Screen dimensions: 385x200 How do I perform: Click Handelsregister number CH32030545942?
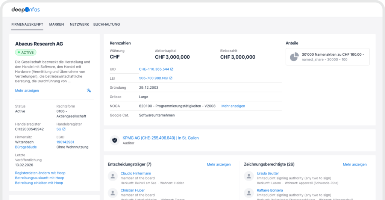29,129
